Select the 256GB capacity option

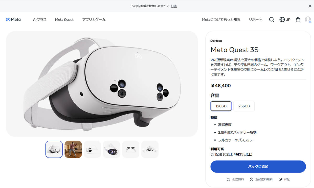click(x=244, y=106)
